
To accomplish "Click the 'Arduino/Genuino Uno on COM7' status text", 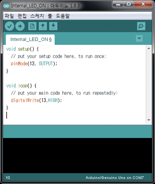I will [115, 178].
